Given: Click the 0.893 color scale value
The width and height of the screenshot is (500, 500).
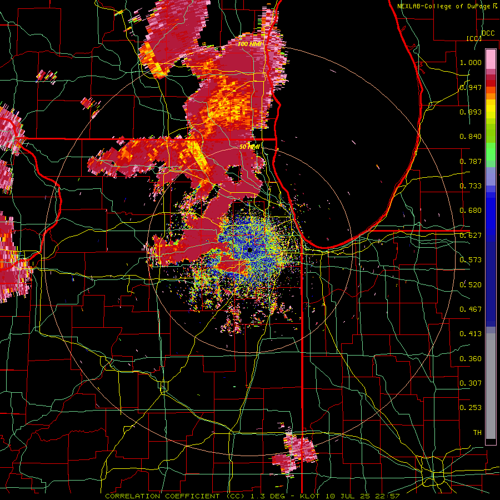Looking at the screenshot, I should pyautogui.click(x=471, y=112).
